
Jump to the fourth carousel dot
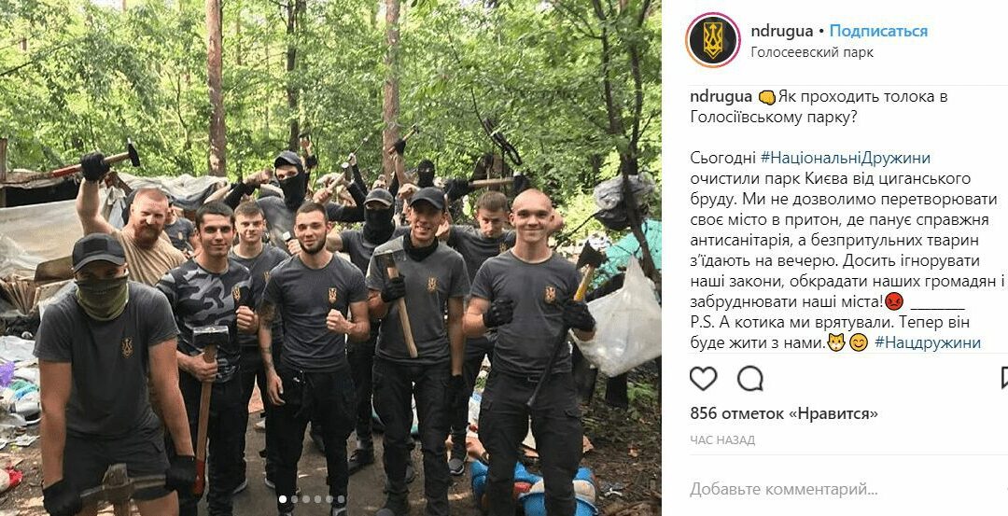[x=317, y=499]
